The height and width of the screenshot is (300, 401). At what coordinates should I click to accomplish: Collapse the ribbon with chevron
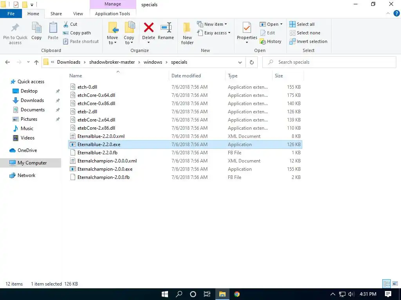(388, 13)
